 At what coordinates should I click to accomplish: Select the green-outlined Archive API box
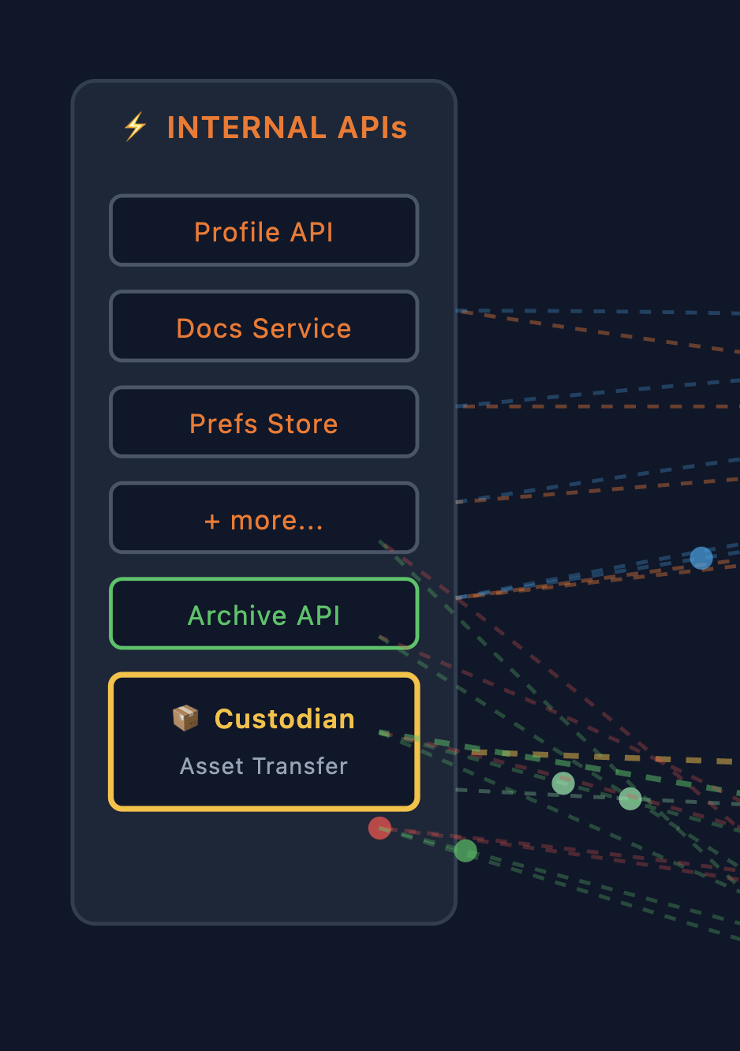[263, 614]
